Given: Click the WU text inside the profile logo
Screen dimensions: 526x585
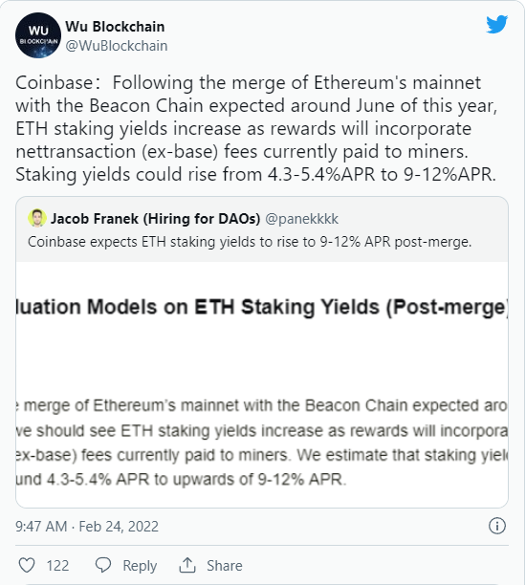Looking at the screenshot, I should [x=38, y=31].
